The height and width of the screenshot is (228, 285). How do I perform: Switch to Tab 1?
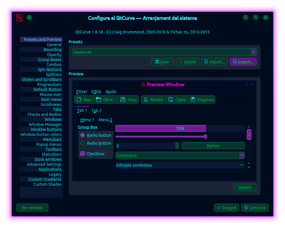click(82, 110)
